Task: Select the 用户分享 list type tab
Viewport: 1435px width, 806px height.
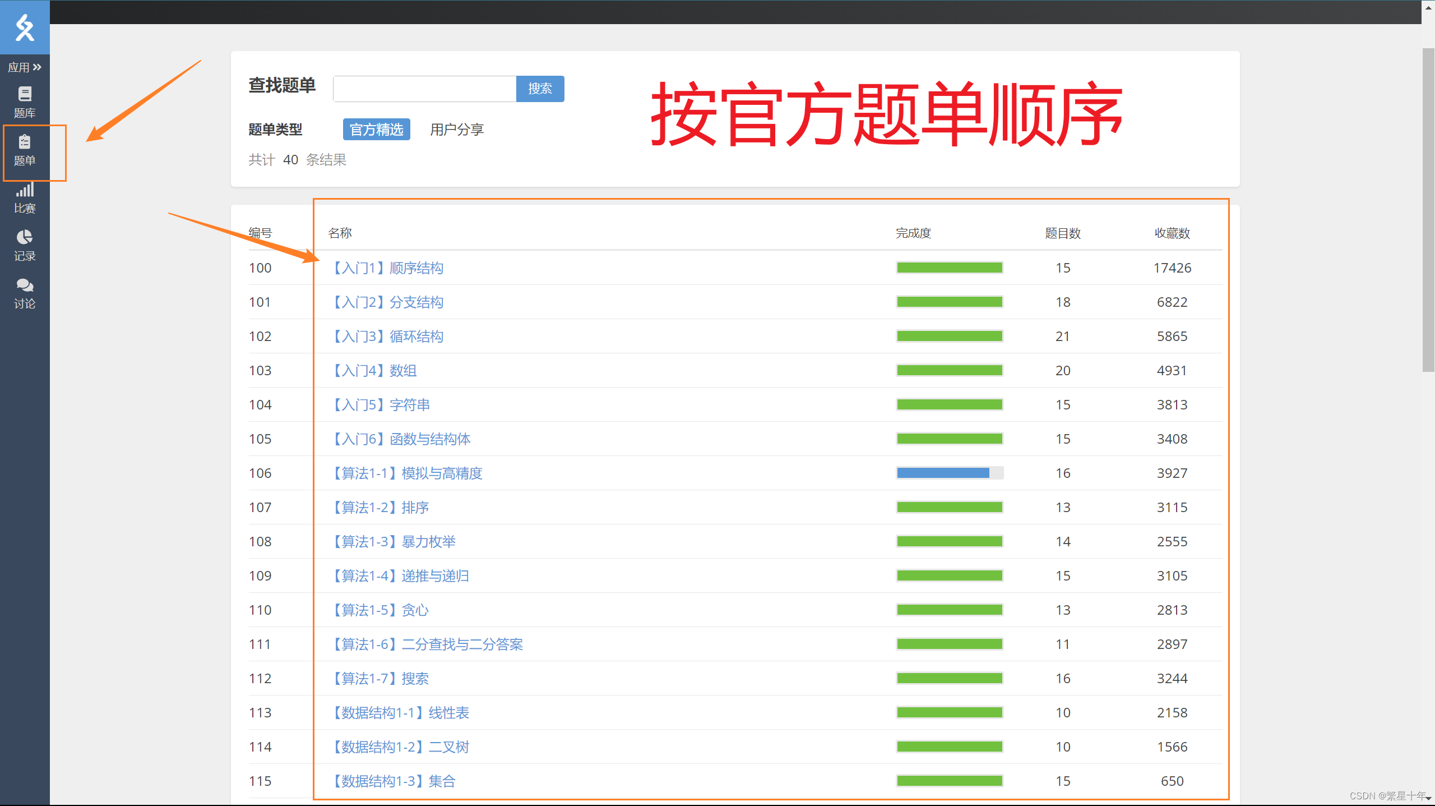Action: tap(456, 130)
